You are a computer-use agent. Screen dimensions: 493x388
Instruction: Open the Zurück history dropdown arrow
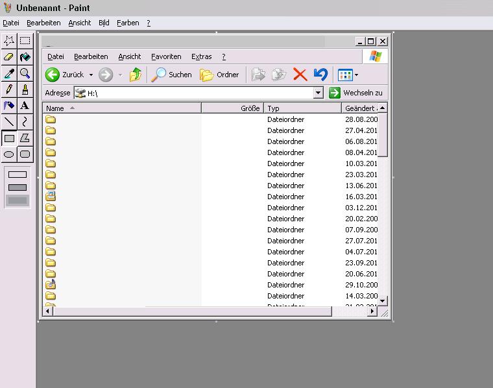[91, 75]
